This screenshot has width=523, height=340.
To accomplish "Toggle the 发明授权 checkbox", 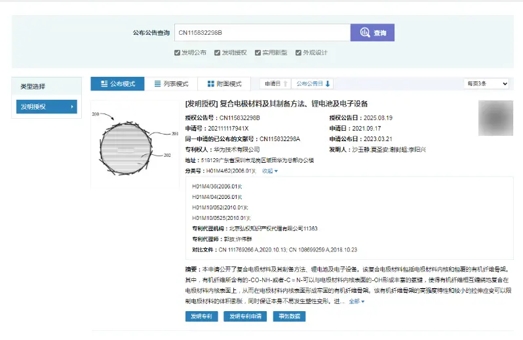I will click(217, 53).
